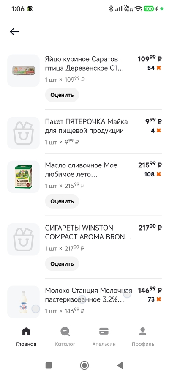Tap Оценить under the chicken eggs item

point(62,95)
